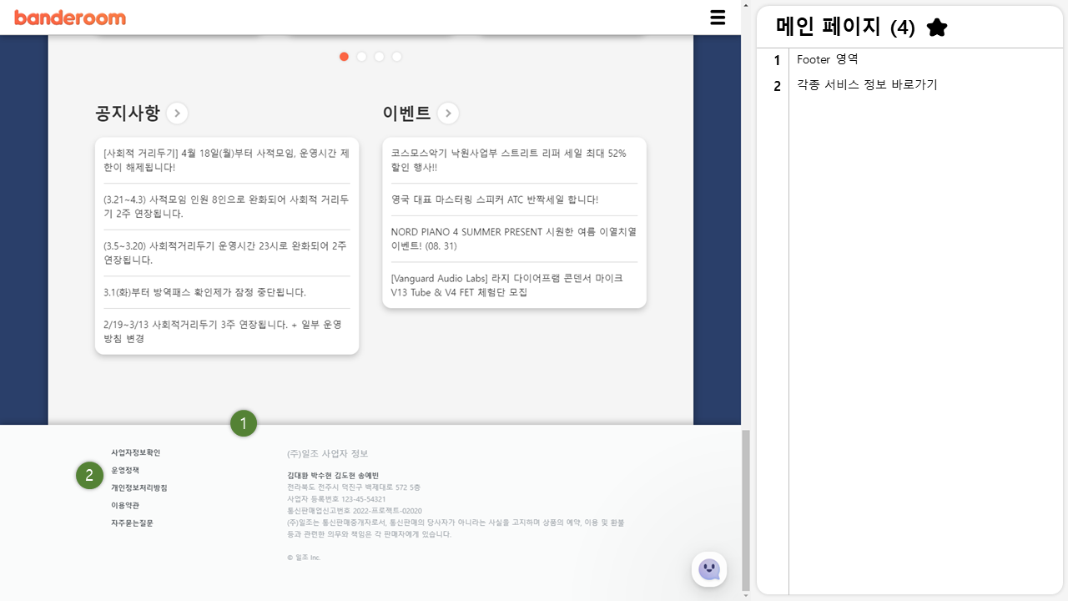Screen dimensions: 1068x601
Task: Click the active red carousel indicator
Action: click(344, 57)
